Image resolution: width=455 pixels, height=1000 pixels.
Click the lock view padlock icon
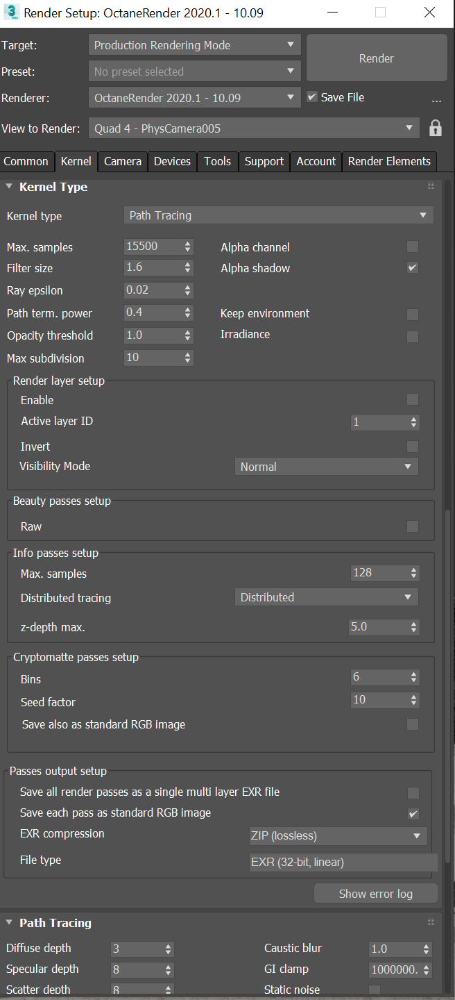(436, 128)
